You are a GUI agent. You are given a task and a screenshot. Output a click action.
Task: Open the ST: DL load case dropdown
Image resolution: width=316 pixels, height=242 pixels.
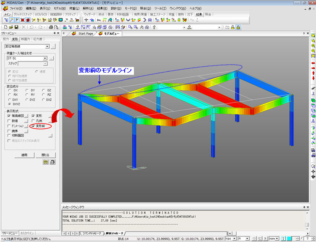point(45,58)
